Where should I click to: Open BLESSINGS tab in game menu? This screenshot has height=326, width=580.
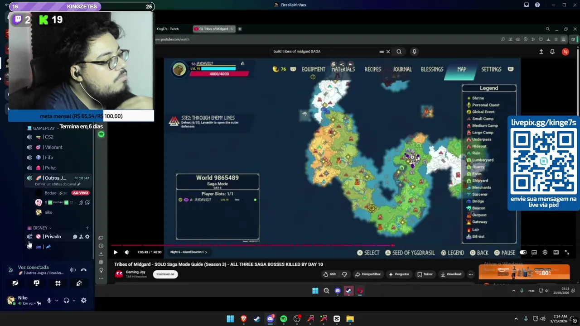click(x=432, y=69)
